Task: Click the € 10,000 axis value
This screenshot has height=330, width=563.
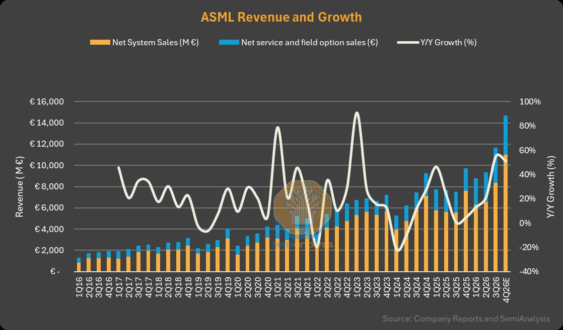Action: pos(47,165)
